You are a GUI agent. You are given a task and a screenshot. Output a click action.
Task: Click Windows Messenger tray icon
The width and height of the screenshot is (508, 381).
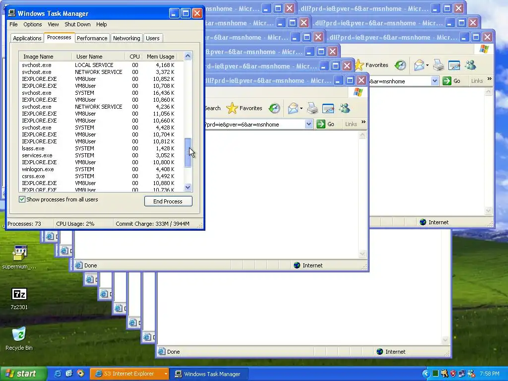tap(471, 374)
